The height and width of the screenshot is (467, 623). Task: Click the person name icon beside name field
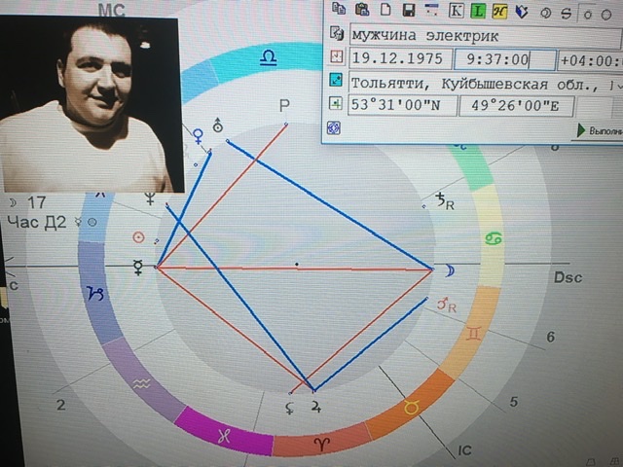[337, 33]
